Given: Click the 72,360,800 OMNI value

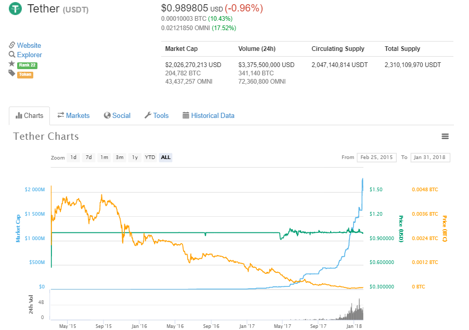Looking at the screenshot, I should (x=262, y=82).
